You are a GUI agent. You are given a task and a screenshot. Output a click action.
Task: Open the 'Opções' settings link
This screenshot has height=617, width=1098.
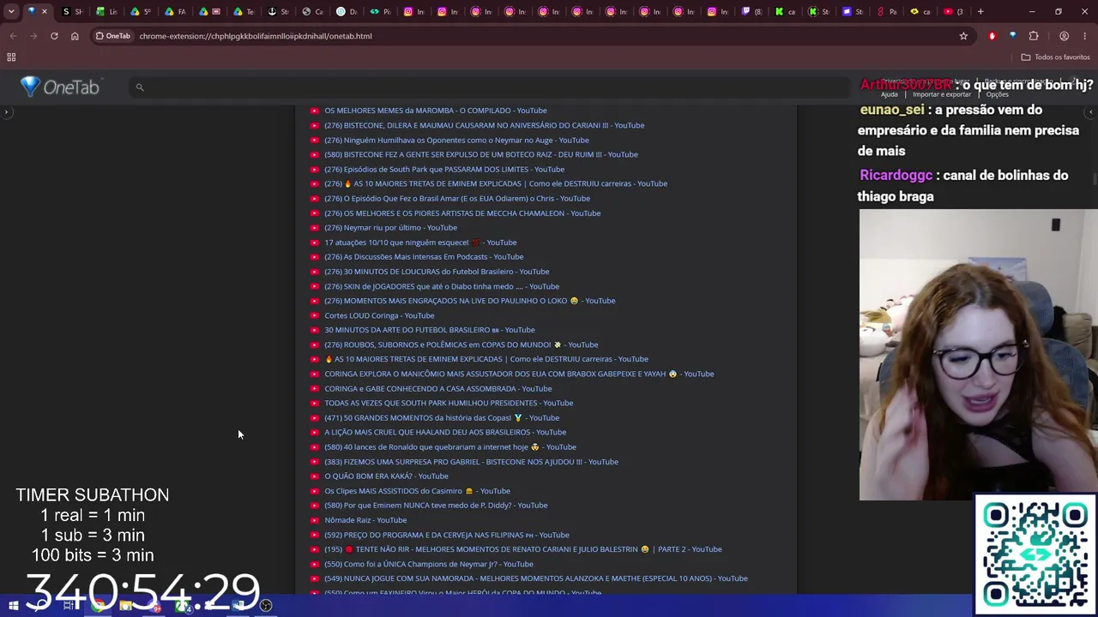click(x=998, y=94)
